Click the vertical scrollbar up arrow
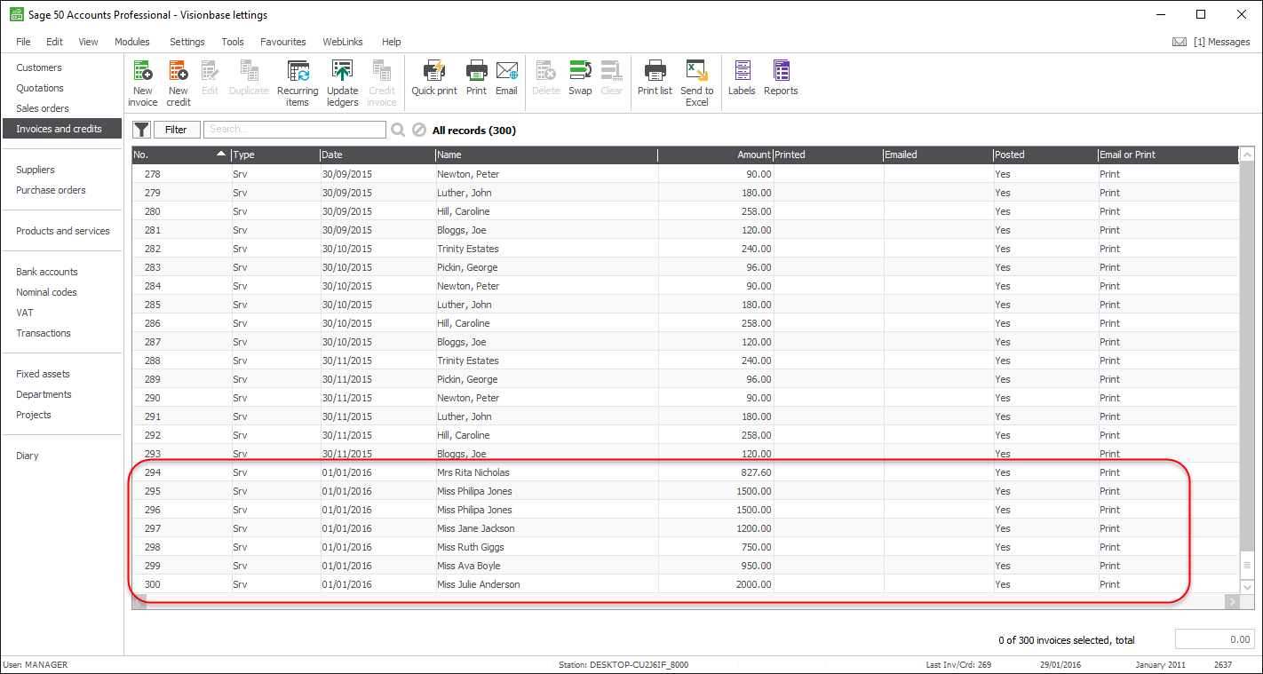This screenshot has height=674, width=1263. coord(1247,155)
